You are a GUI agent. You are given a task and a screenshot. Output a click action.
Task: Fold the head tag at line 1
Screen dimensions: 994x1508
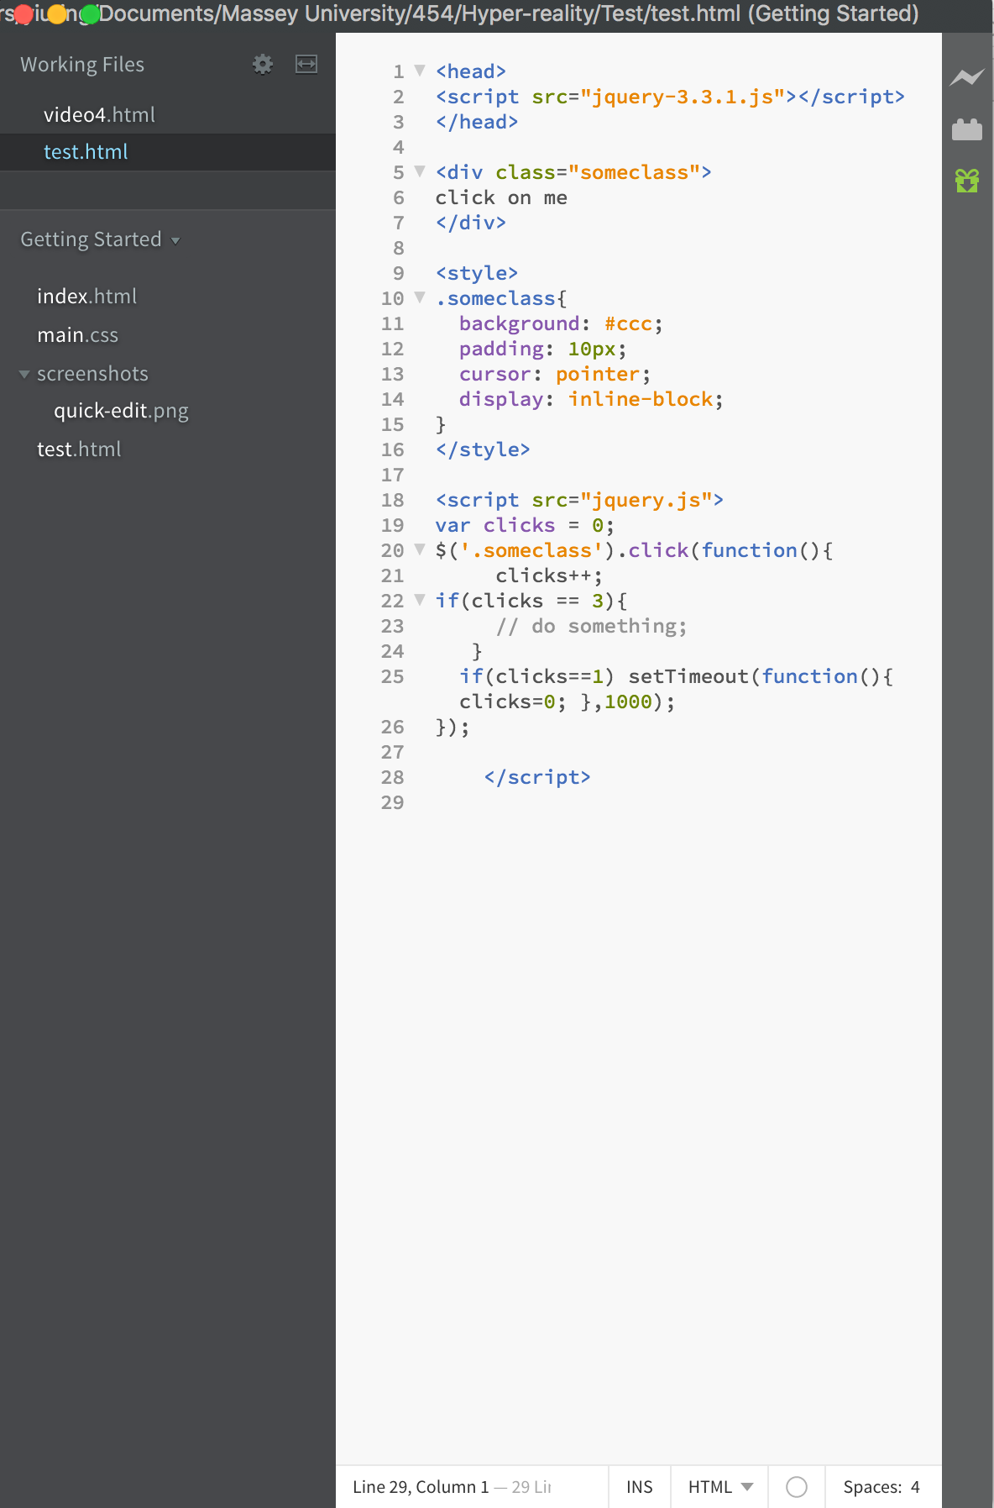[420, 71]
